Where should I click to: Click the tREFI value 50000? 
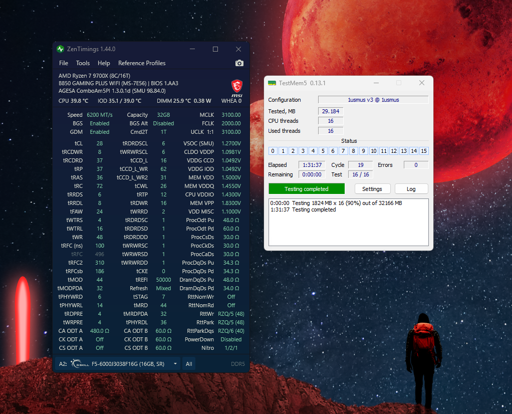tap(163, 280)
